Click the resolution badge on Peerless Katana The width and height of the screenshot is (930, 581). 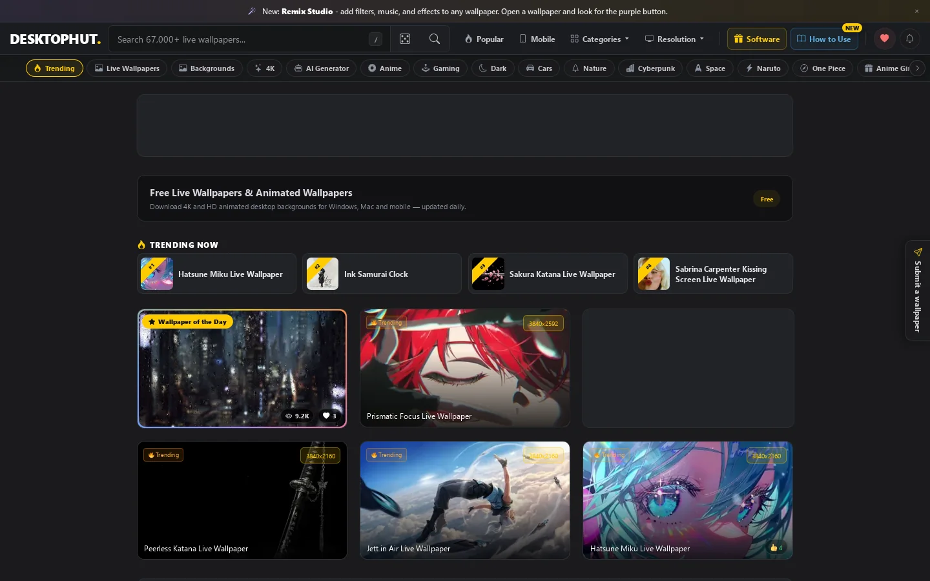pyautogui.click(x=320, y=456)
